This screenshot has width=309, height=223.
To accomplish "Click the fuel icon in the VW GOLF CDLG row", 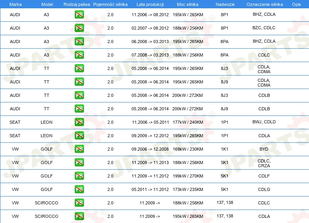I will tap(79, 189).
